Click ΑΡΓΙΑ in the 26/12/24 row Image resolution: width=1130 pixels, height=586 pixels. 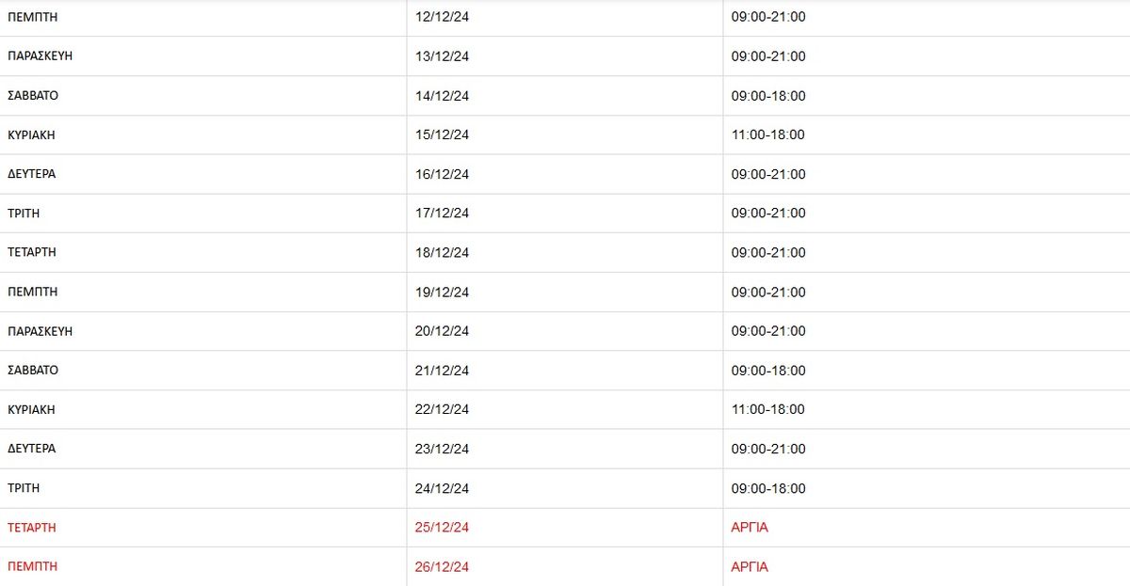point(750,567)
